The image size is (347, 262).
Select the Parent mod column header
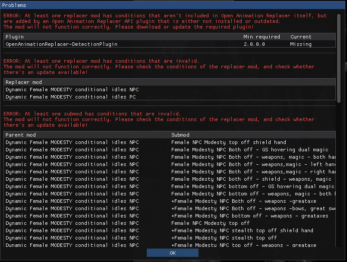(x=21, y=135)
